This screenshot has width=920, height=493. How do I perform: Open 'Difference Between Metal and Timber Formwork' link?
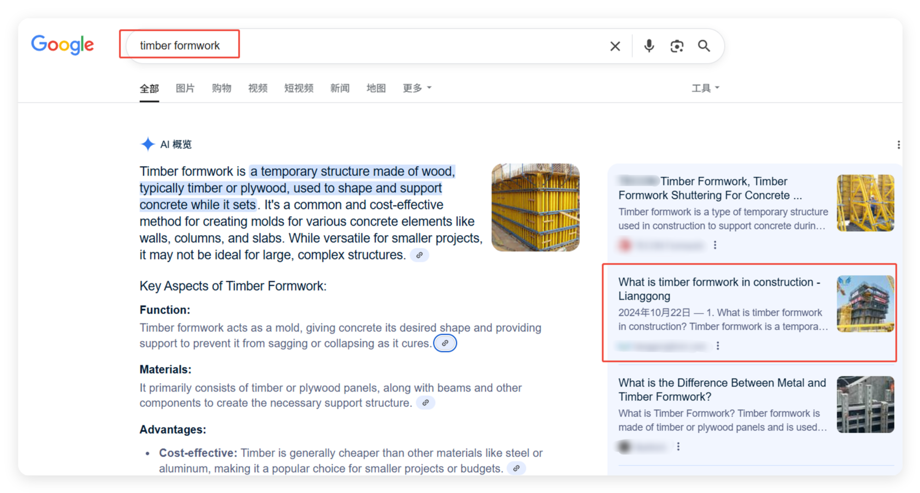tap(722, 390)
